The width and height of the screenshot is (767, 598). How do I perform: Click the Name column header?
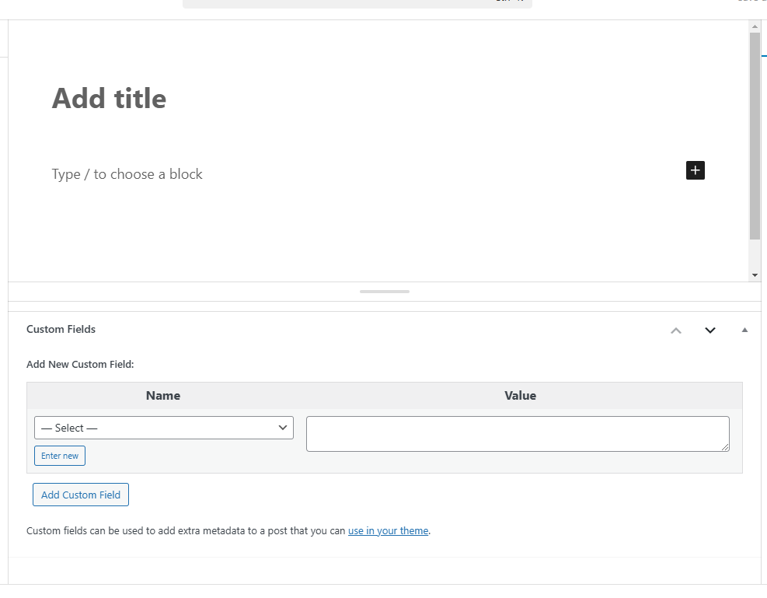(x=163, y=396)
